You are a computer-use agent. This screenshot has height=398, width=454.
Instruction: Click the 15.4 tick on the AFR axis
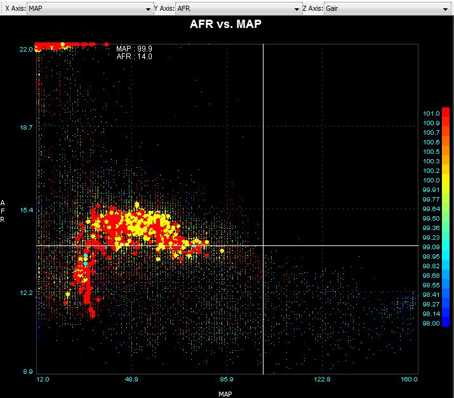[x=26, y=210]
